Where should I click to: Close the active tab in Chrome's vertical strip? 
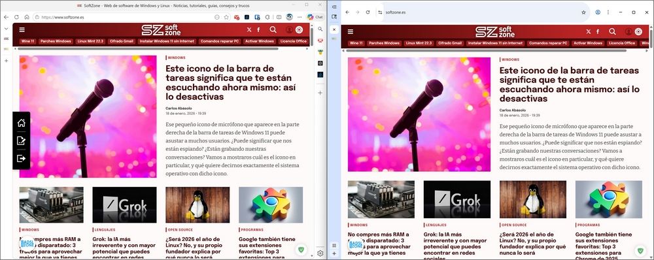coord(334,29)
